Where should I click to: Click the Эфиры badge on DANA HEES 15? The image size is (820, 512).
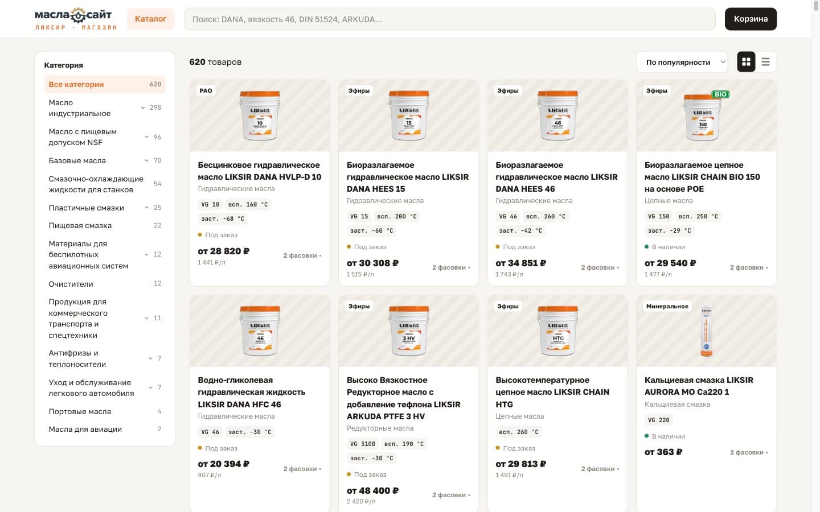click(359, 90)
